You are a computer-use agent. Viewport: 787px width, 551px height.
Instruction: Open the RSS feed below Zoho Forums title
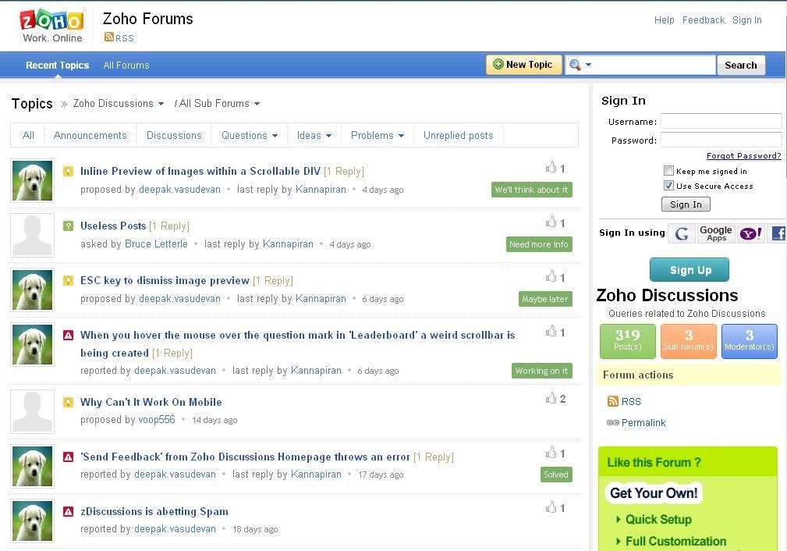[x=119, y=37]
